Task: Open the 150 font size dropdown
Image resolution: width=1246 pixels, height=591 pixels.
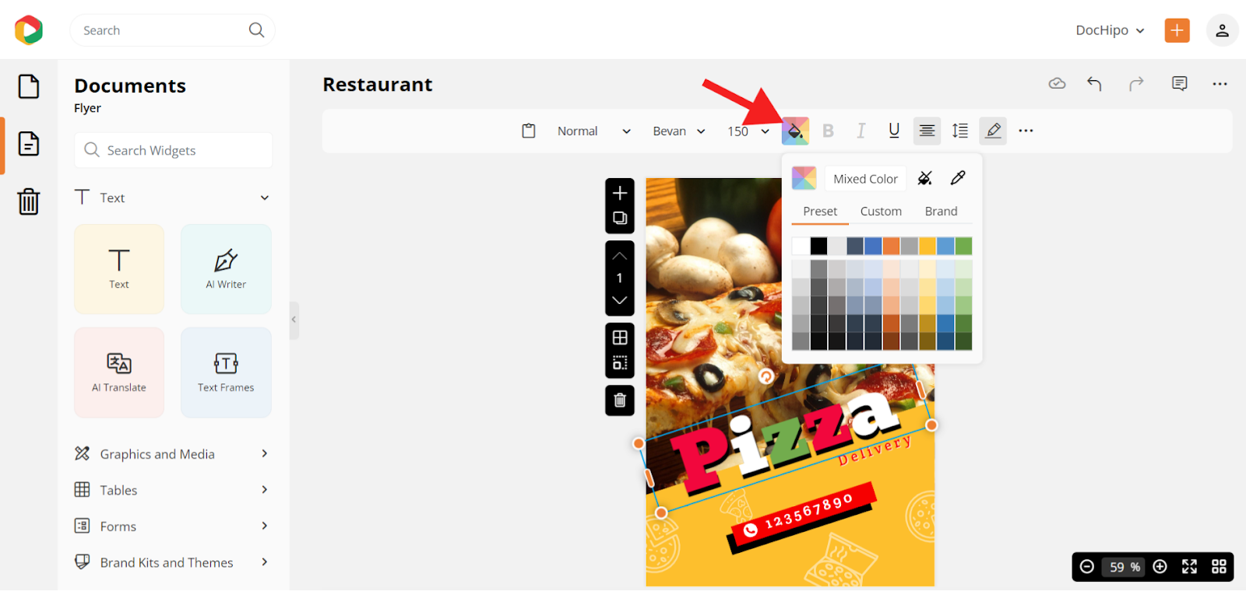Action: (748, 131)
